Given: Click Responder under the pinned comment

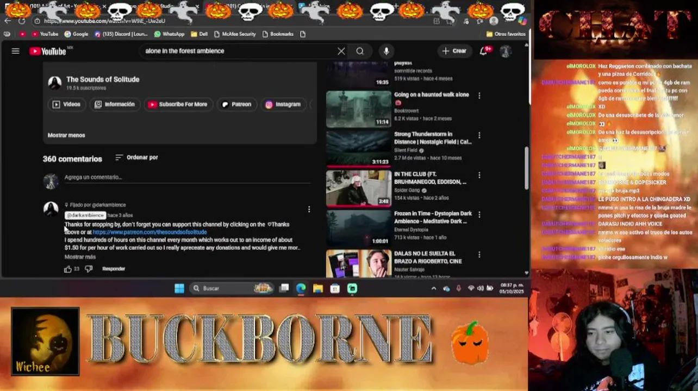Looking at the screenshot, I should point(114,269).
